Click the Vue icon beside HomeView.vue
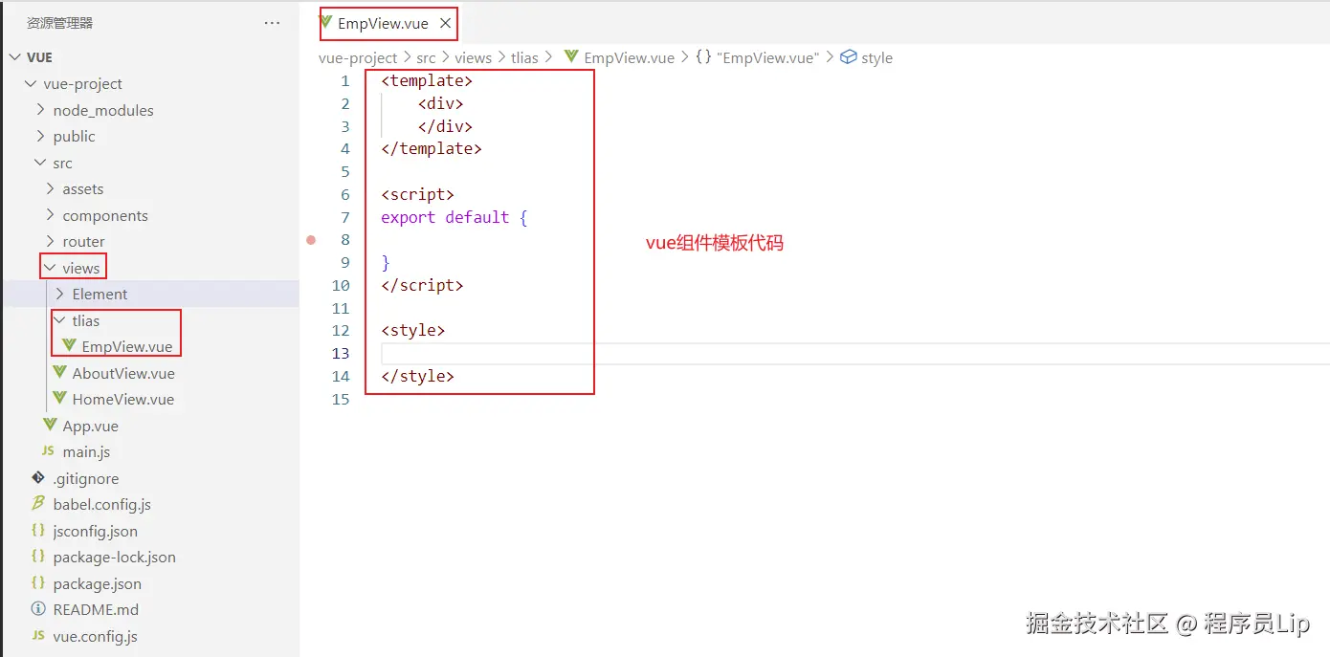1330x657 pixels. tap(59, 399)
